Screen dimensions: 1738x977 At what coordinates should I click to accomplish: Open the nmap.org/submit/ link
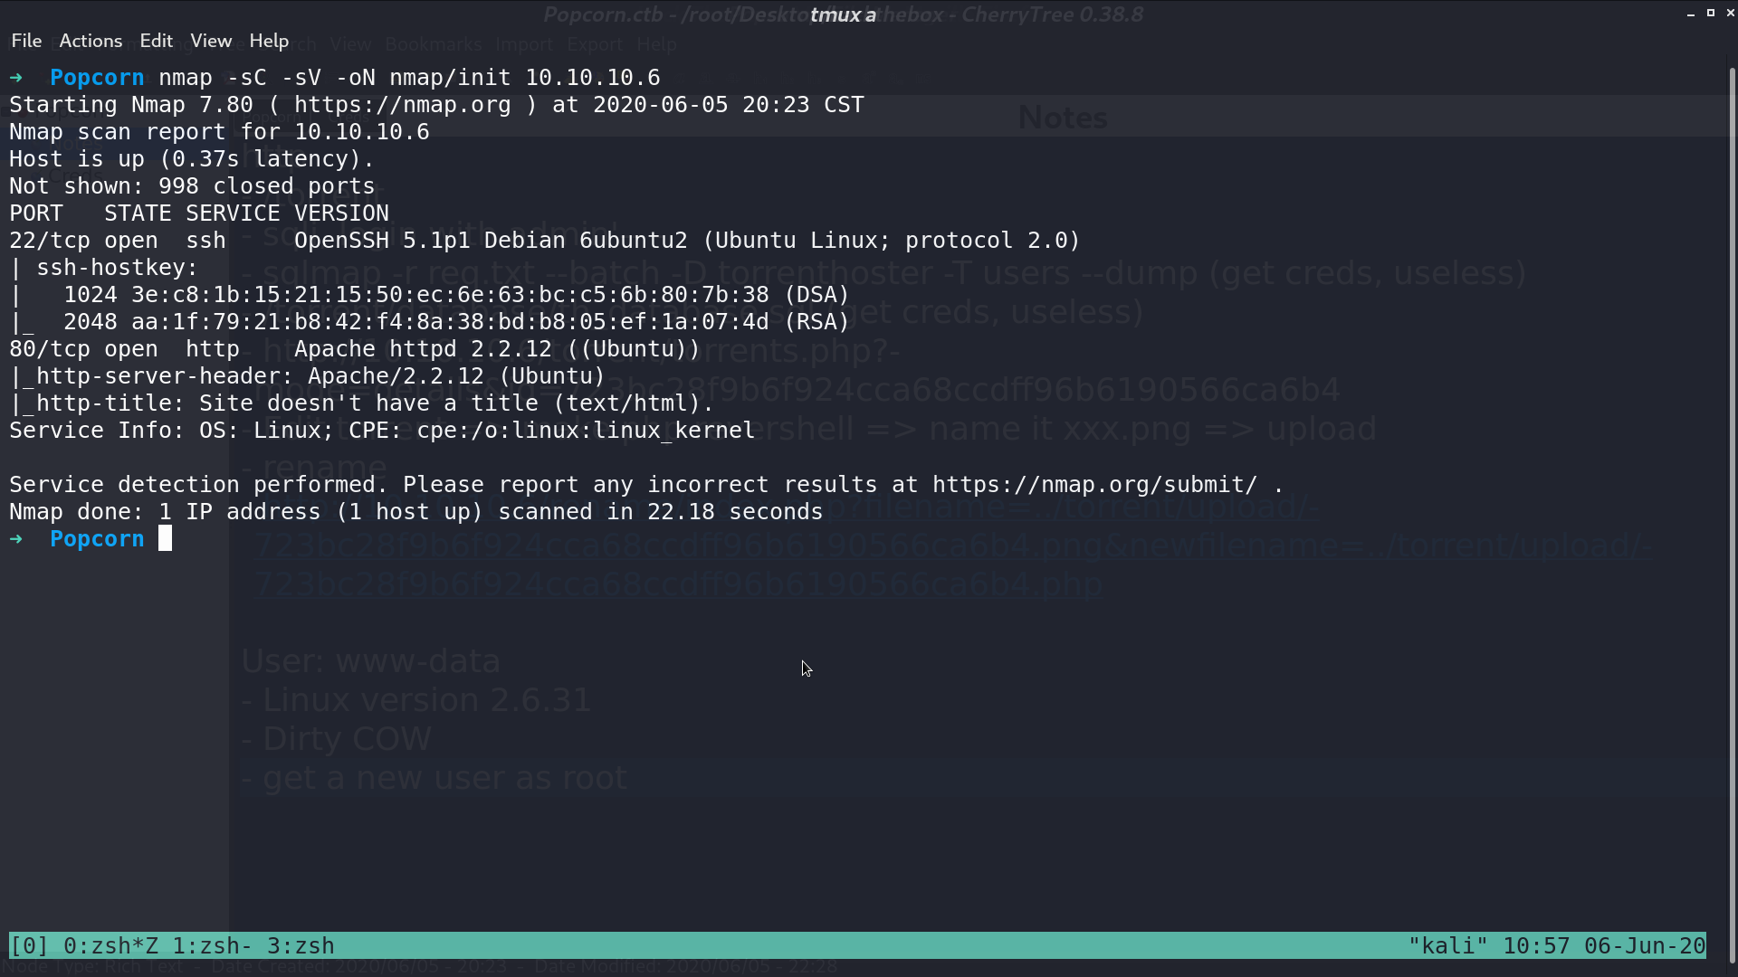point(1095,485)
